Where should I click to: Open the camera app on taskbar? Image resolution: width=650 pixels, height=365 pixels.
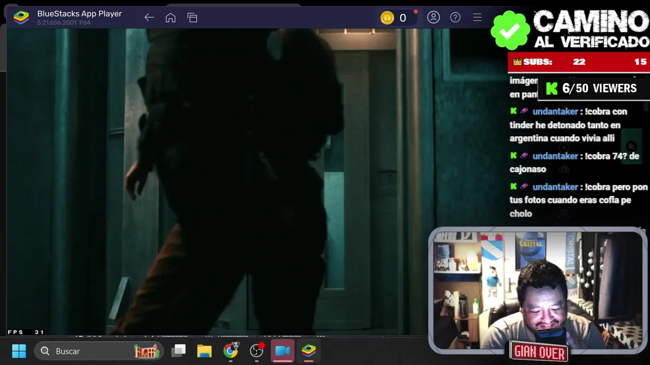(x=283, y=351)
